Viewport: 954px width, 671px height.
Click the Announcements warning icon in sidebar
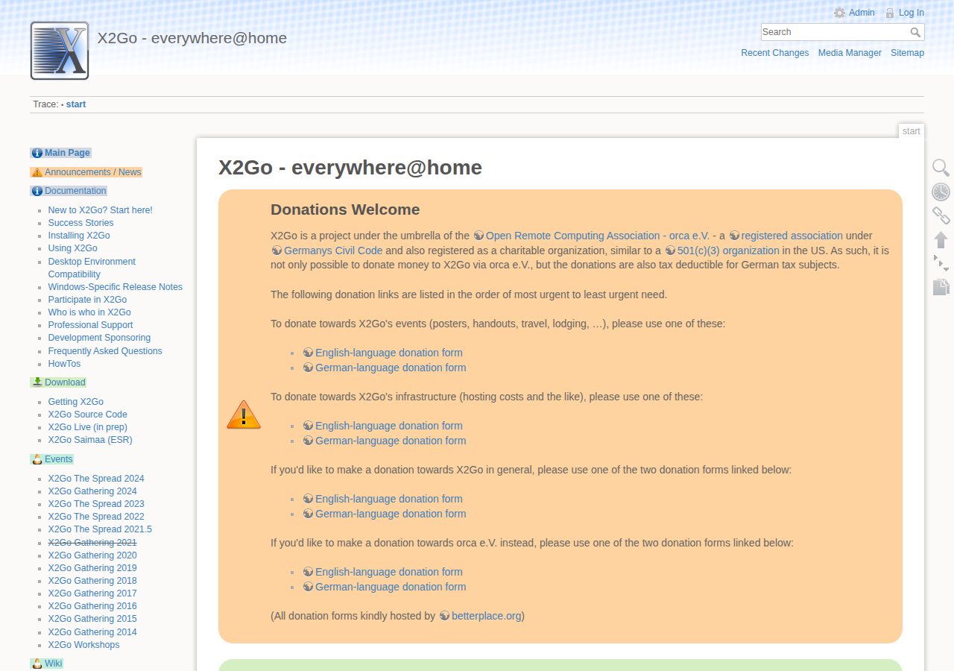pyautogui.click(x=37, y=172)
